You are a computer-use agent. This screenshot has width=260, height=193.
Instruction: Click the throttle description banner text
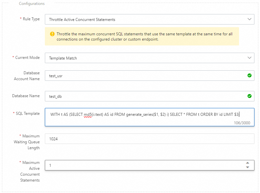[144, 37]
